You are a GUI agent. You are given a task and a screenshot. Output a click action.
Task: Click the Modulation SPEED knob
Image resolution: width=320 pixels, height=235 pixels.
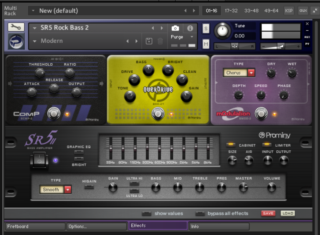[261, 95]
